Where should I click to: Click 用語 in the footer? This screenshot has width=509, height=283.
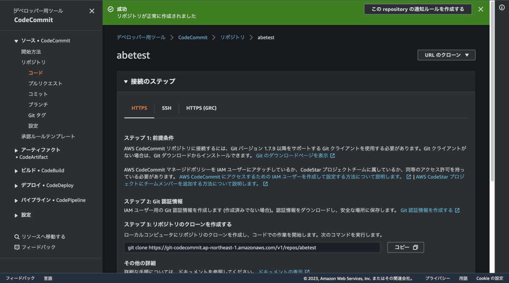click(463, 278)
